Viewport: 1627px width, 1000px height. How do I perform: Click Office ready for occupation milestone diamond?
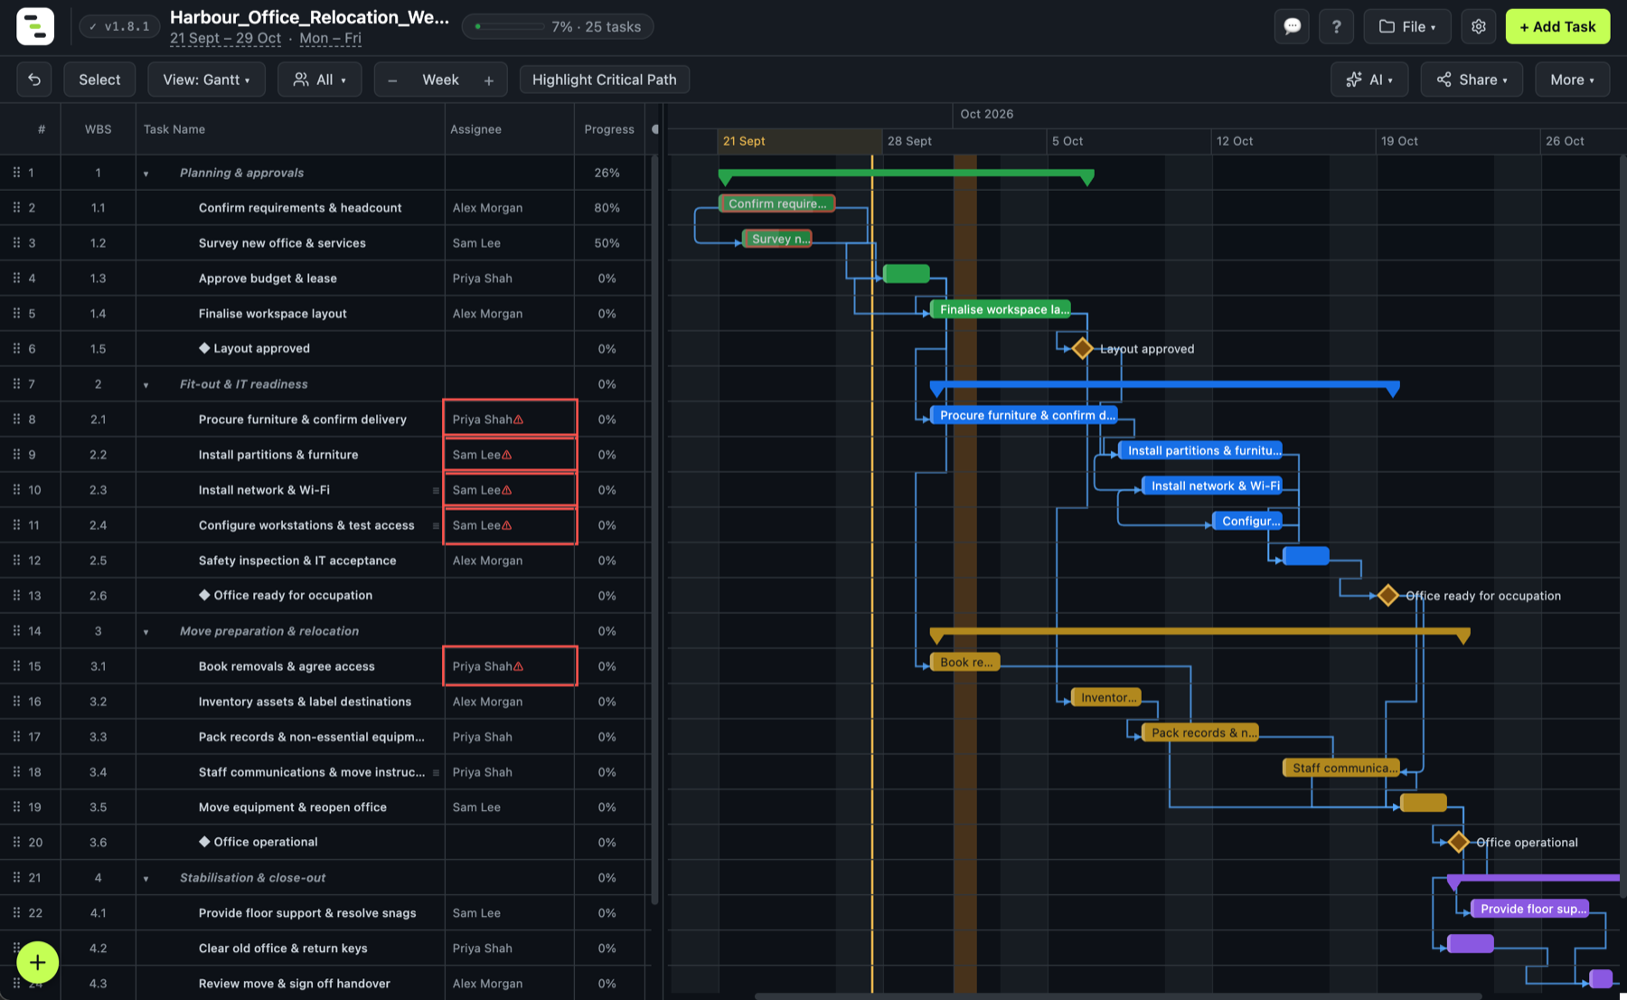point(1387,595)
